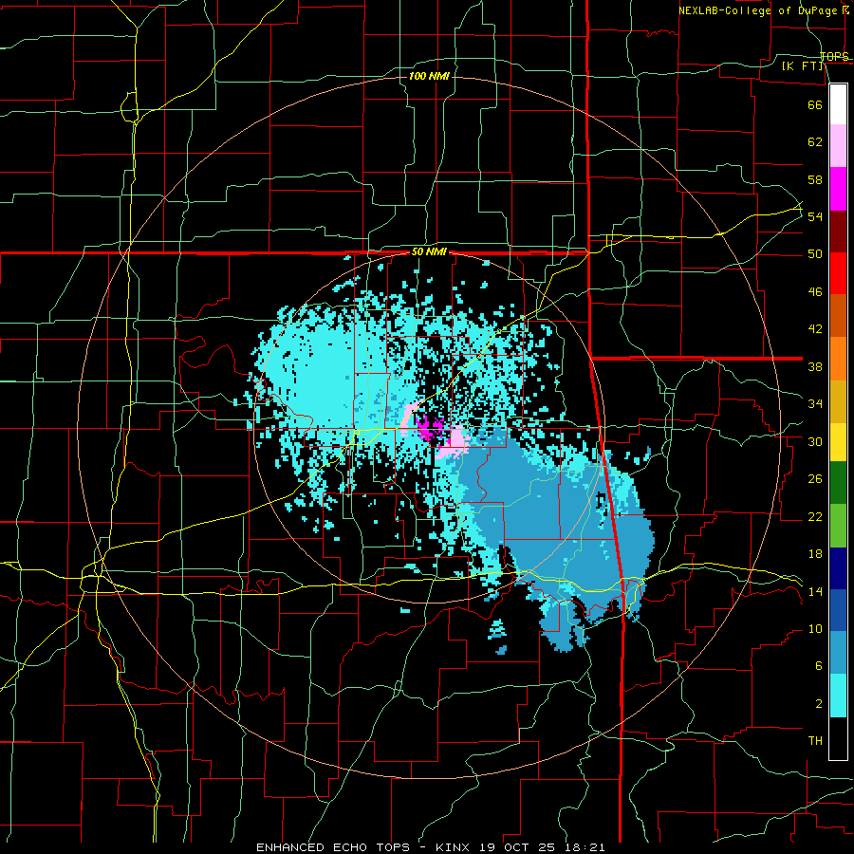Click the legend value 2

(x=819, y=704)
